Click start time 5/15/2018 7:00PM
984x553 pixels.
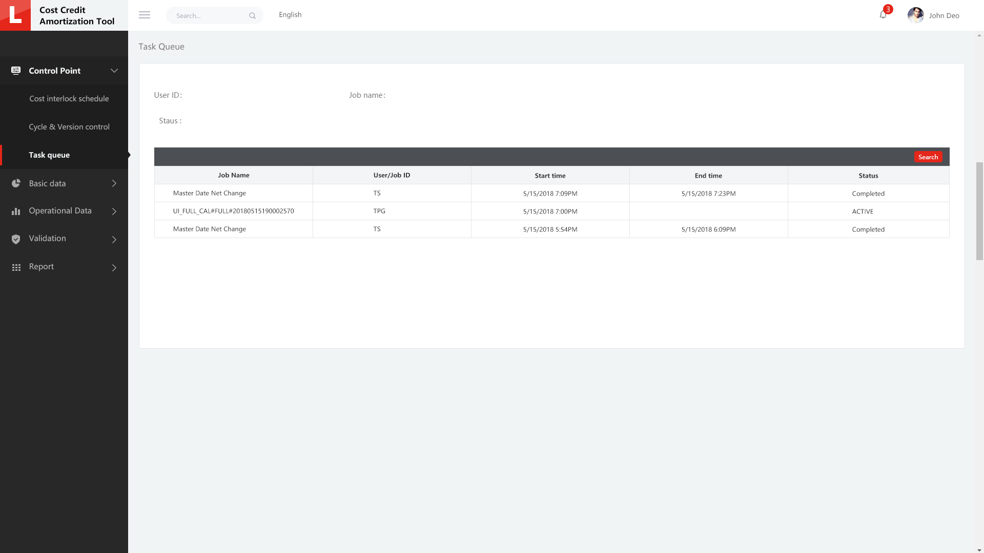coord(550,211)
